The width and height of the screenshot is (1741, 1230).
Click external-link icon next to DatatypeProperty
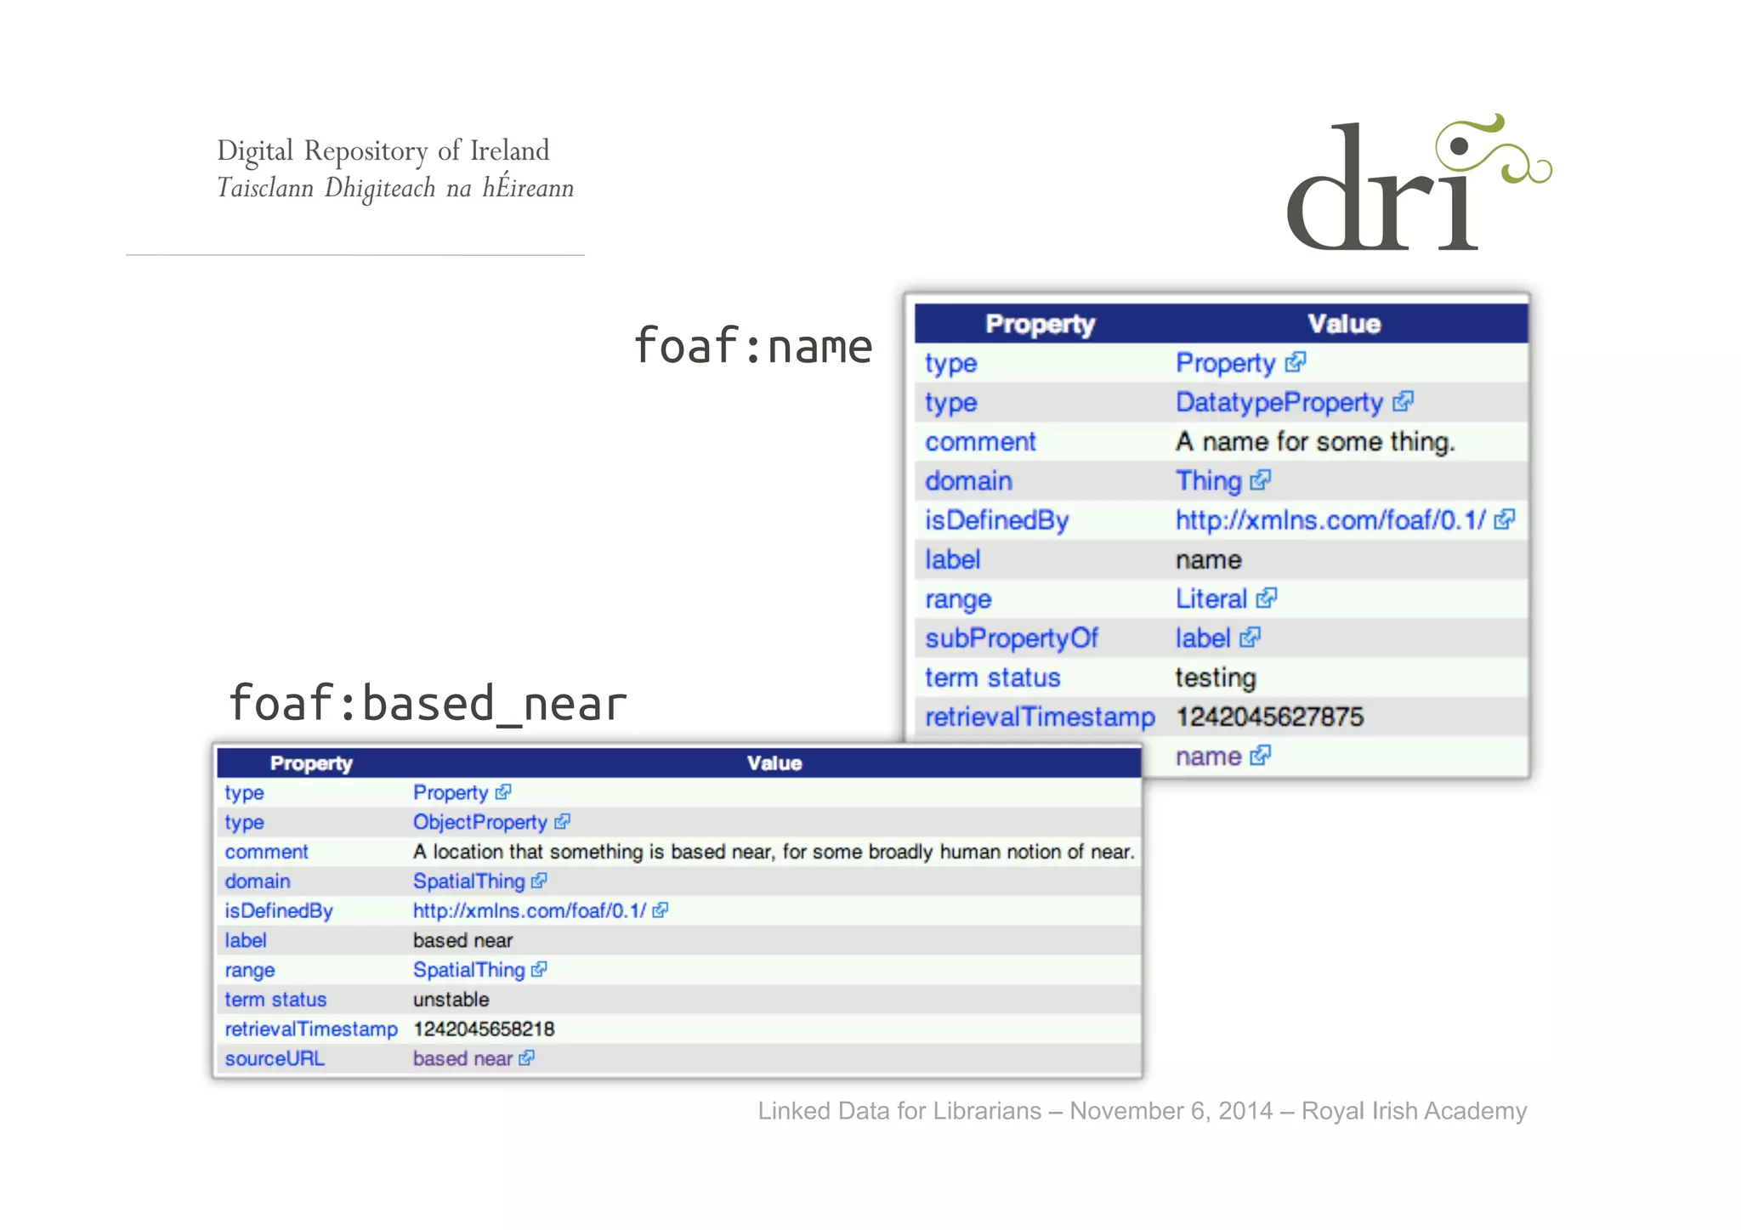(x=1403, y=402)
